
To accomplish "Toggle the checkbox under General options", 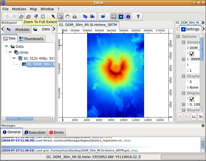I will 192,54.
